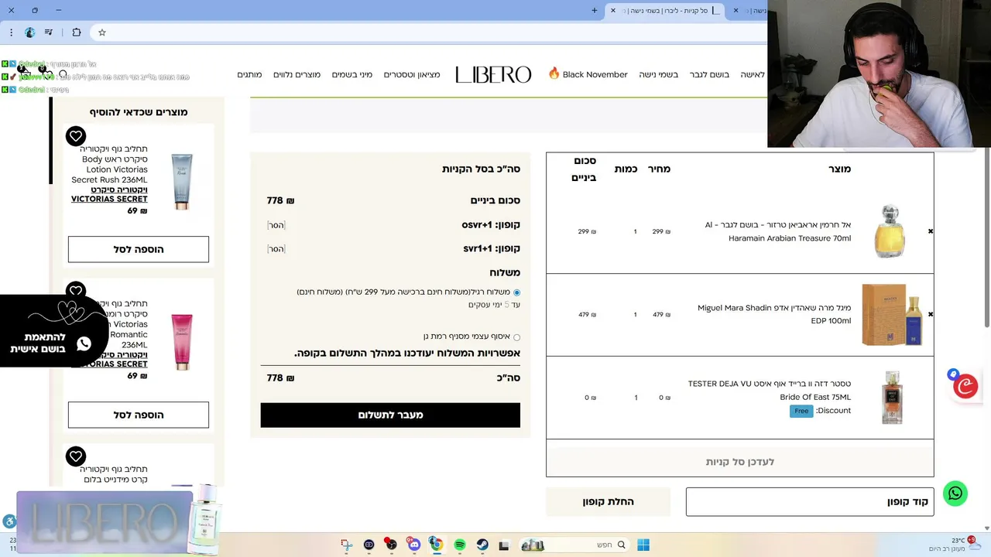This screenshot has height=557, width=991.
Task: Click the Chrome icon in the taskbar
Action: (436, 545)
